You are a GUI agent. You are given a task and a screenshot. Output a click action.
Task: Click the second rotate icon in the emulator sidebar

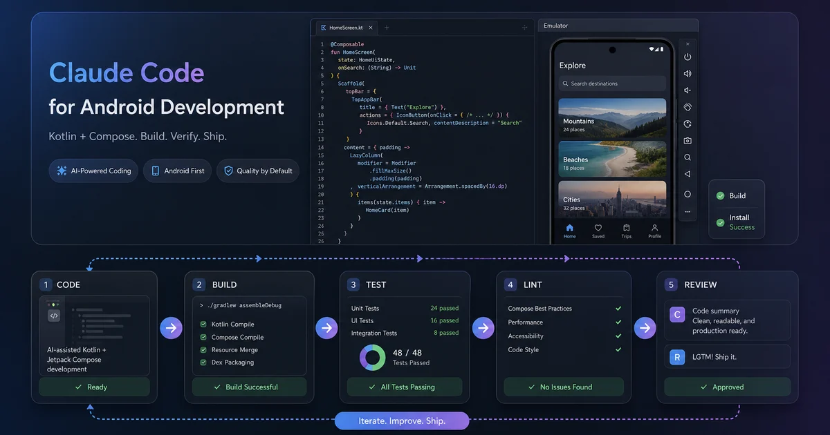688,124
